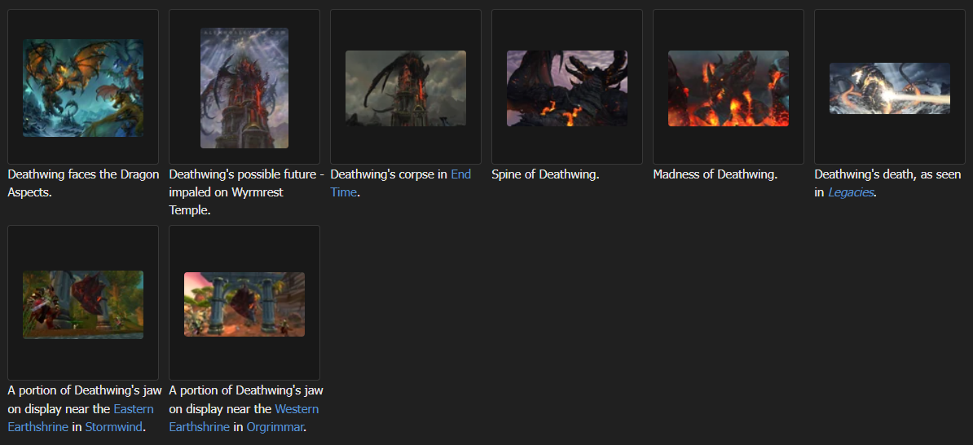Follow the Legacies link
Image resolution: width=973 pixels, height=445 pixels.
click(851, 192)
